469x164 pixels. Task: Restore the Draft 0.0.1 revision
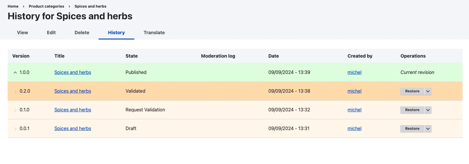coord(412,129)
